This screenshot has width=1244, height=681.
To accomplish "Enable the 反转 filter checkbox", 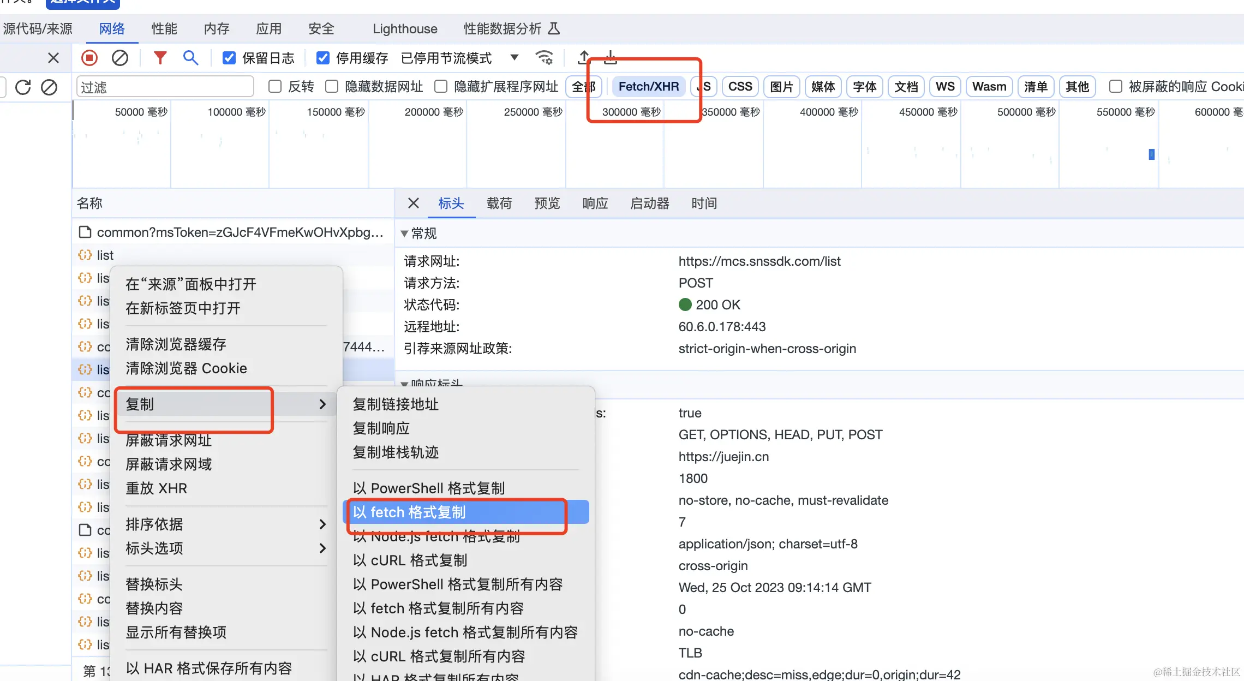I will pos(276,87).
